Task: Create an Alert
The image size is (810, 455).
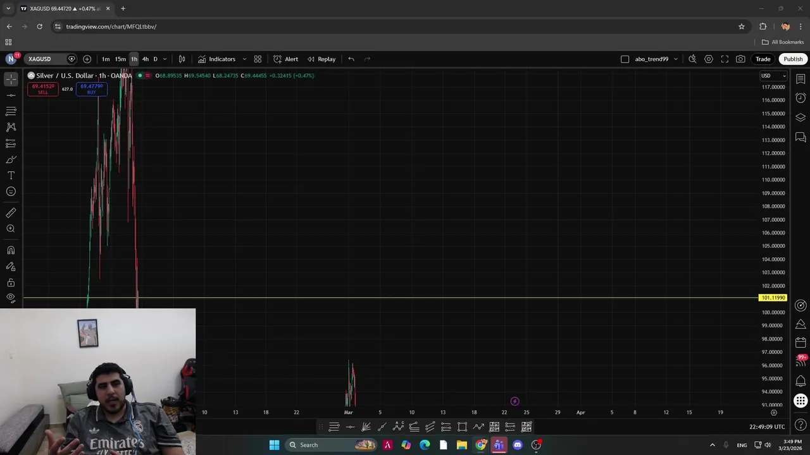Action: pyautogui.click(x=285, y=59)
